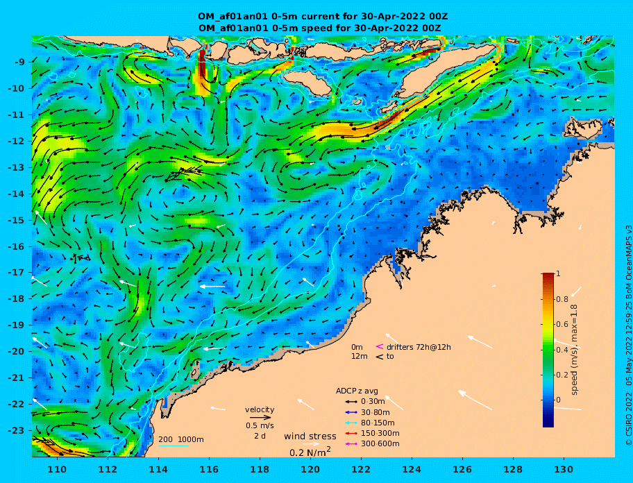Click the '150-300m' legend label
The width and height of the screenshot is (633, 483).
[x=380, y=433]
